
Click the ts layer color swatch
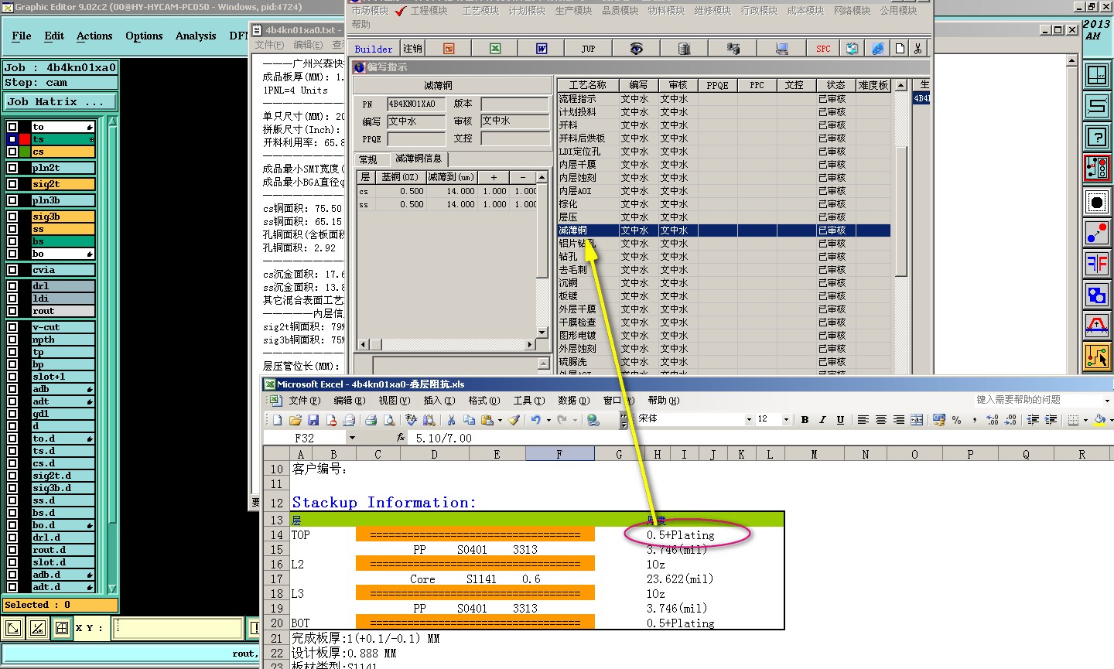(25, 139)
